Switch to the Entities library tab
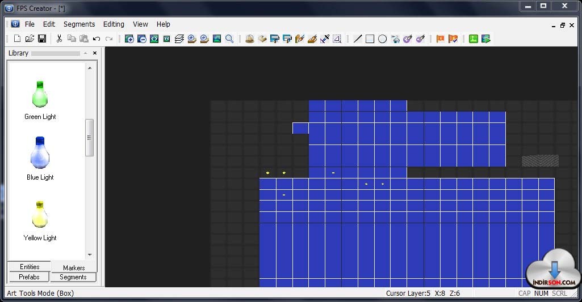This screenshot has width=582, height=302. [30, 266]
